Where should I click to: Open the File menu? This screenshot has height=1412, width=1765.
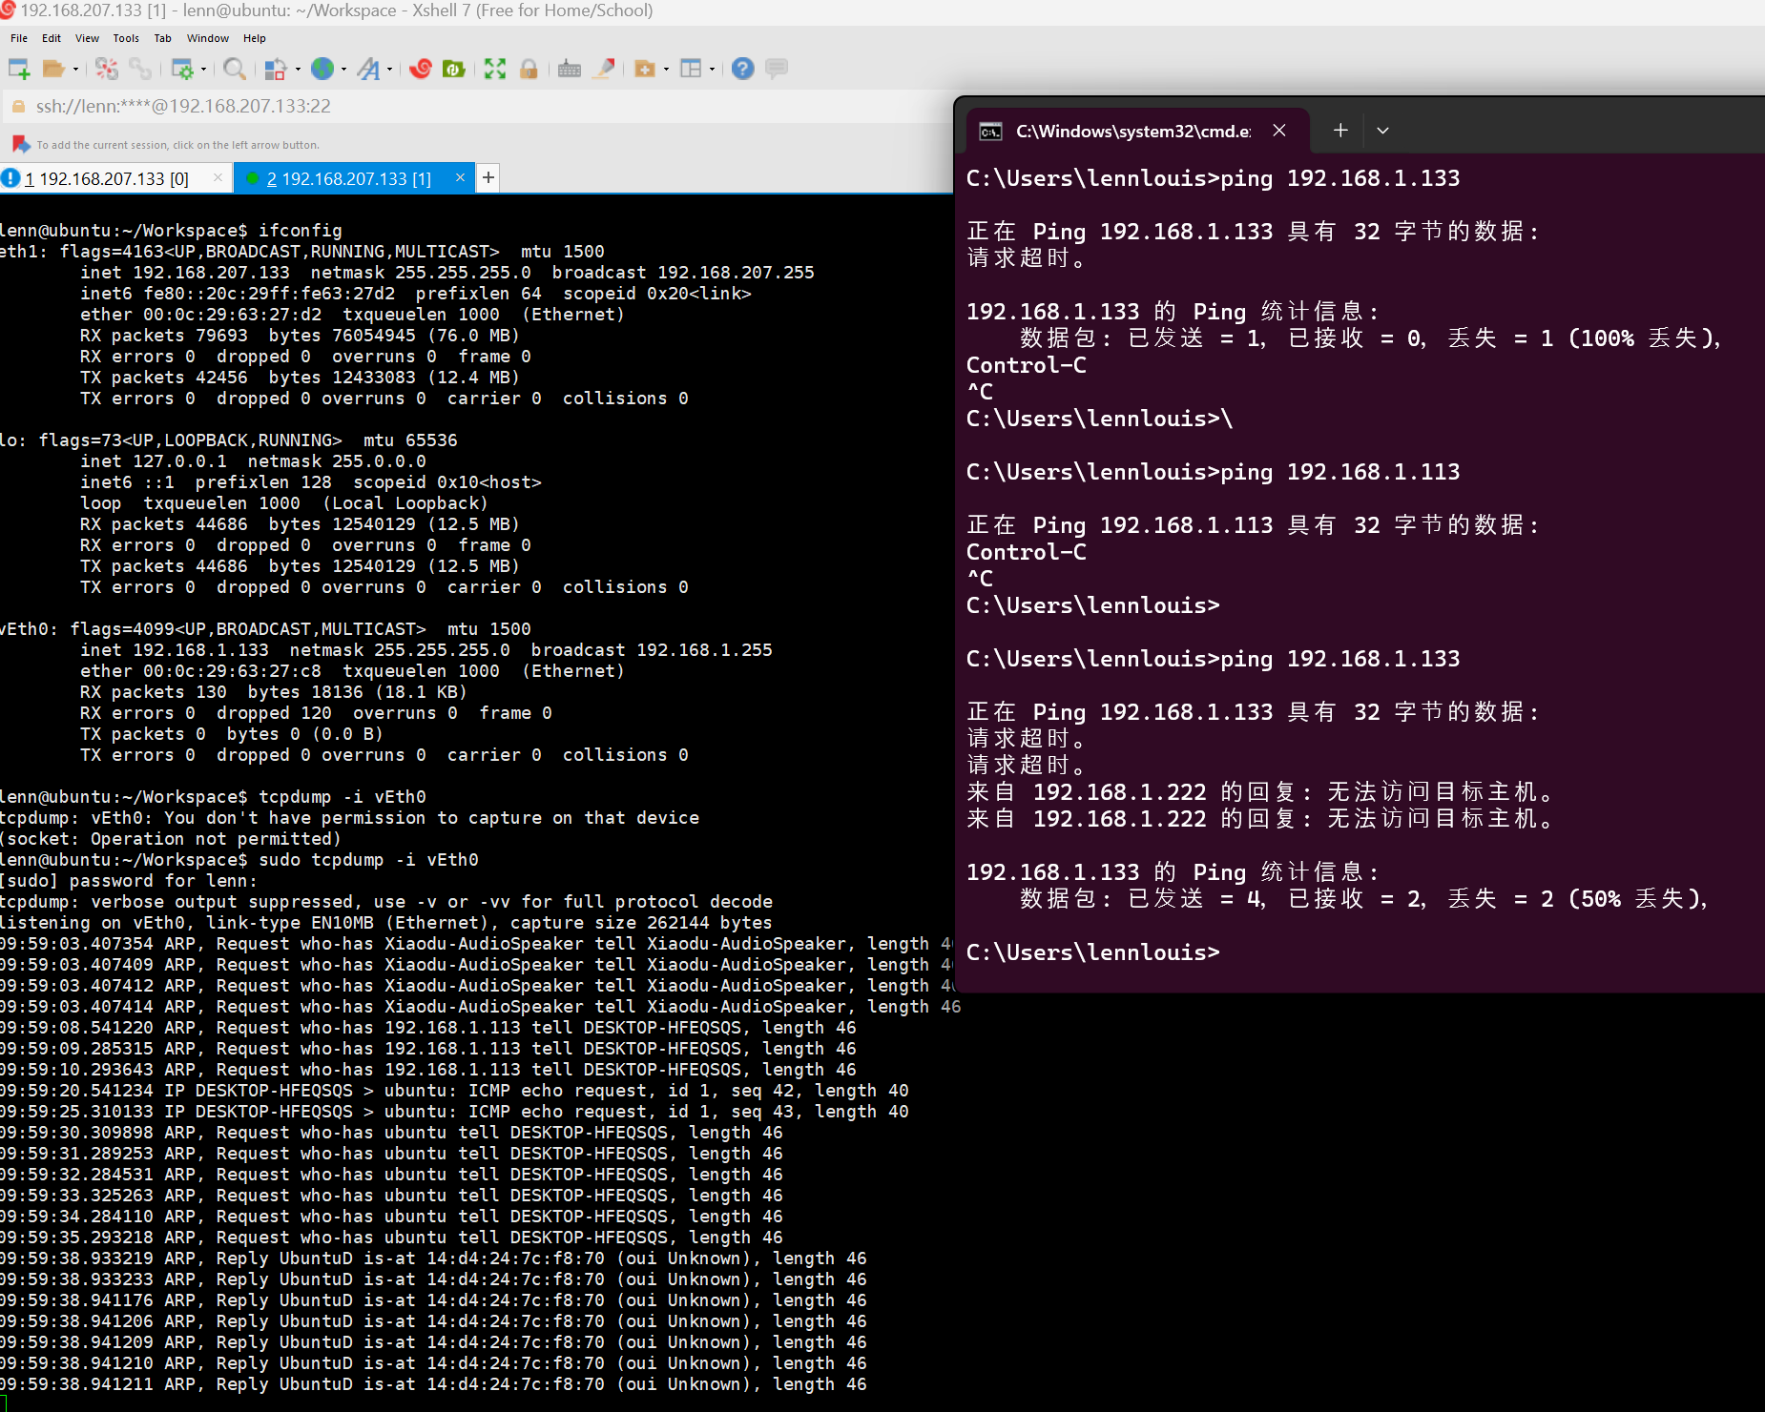19,38
